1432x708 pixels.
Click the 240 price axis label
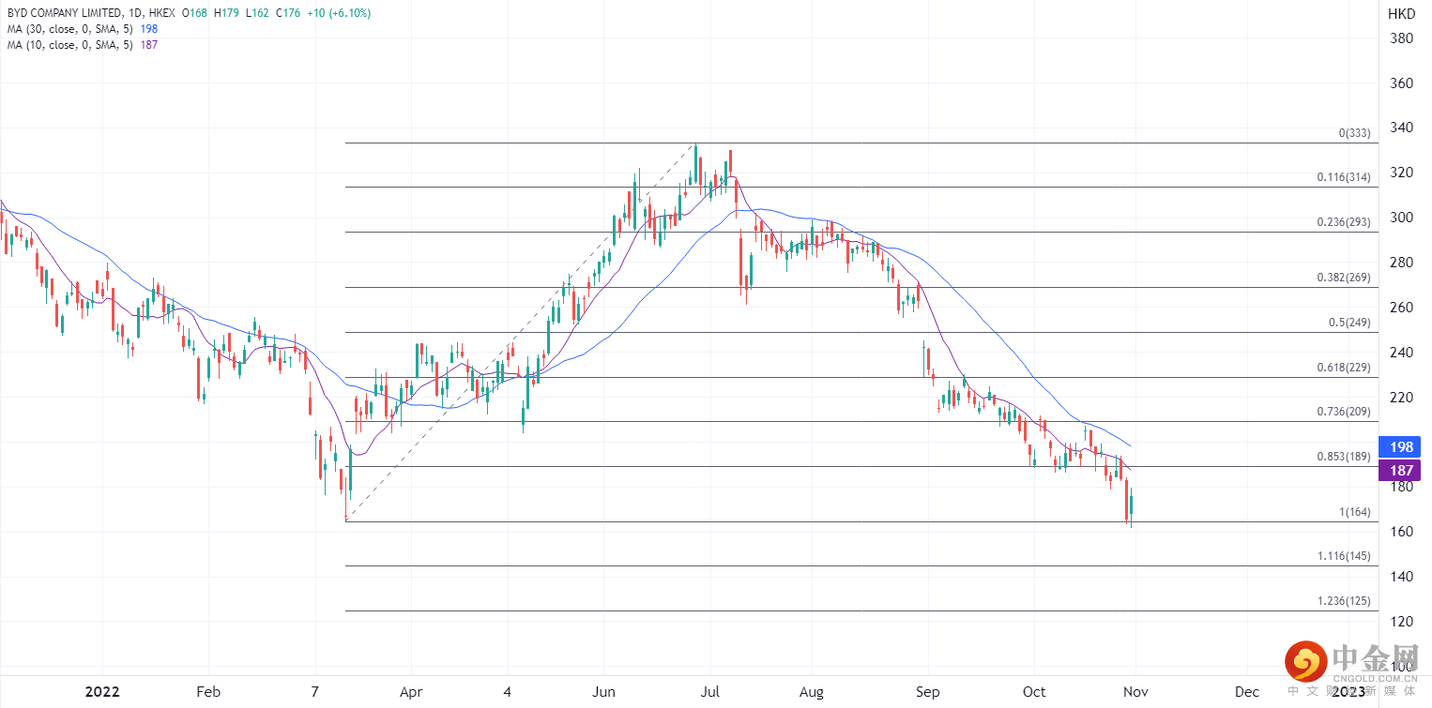coord(1402,353)
